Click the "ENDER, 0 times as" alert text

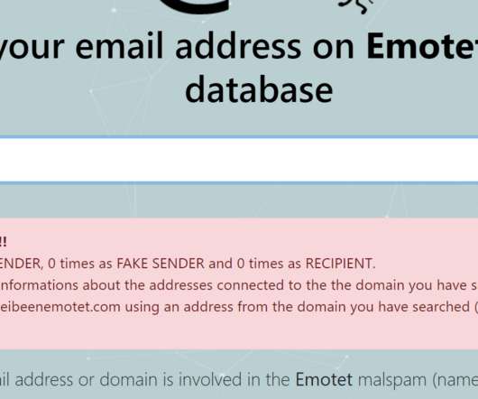[56, 264]
